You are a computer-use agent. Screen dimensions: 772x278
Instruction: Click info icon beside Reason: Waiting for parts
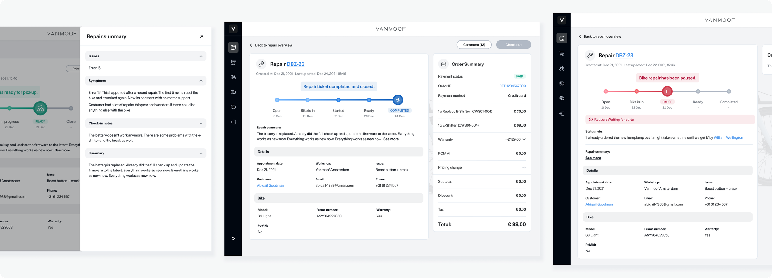coord(591,120)
